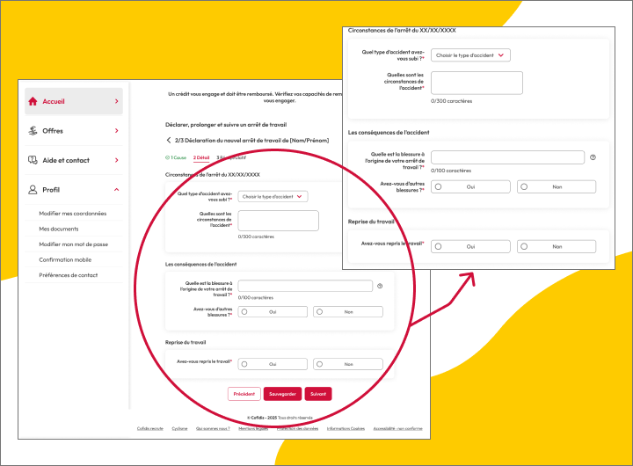Screen dimensions: 633x466
Task: Click the right chevron on the Accueil row
Action: tap(116, 101)
